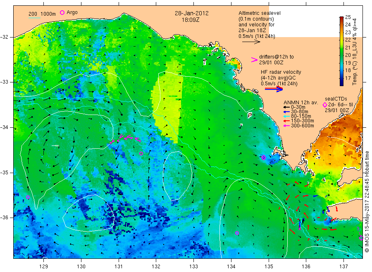Viewport: 372px width, 272px height.
Task: Click the temperature color bar
Action: [x=341, y=51]
